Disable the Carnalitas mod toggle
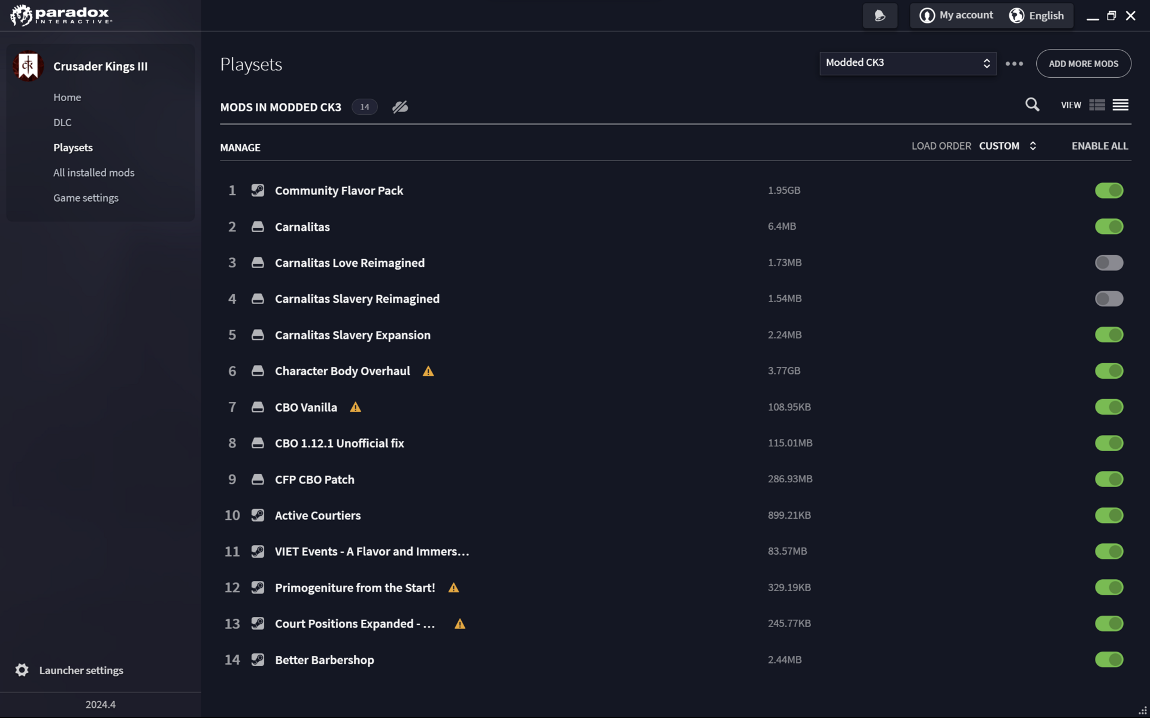1150x718 pixels. [x=1109, y=226]
